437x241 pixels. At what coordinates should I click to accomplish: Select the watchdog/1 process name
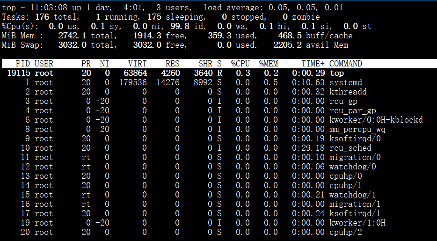pyautogui.click(x=353, y=195)
